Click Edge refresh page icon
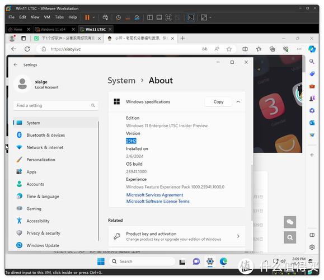This screenshot has height=280, width=324. 27,49
